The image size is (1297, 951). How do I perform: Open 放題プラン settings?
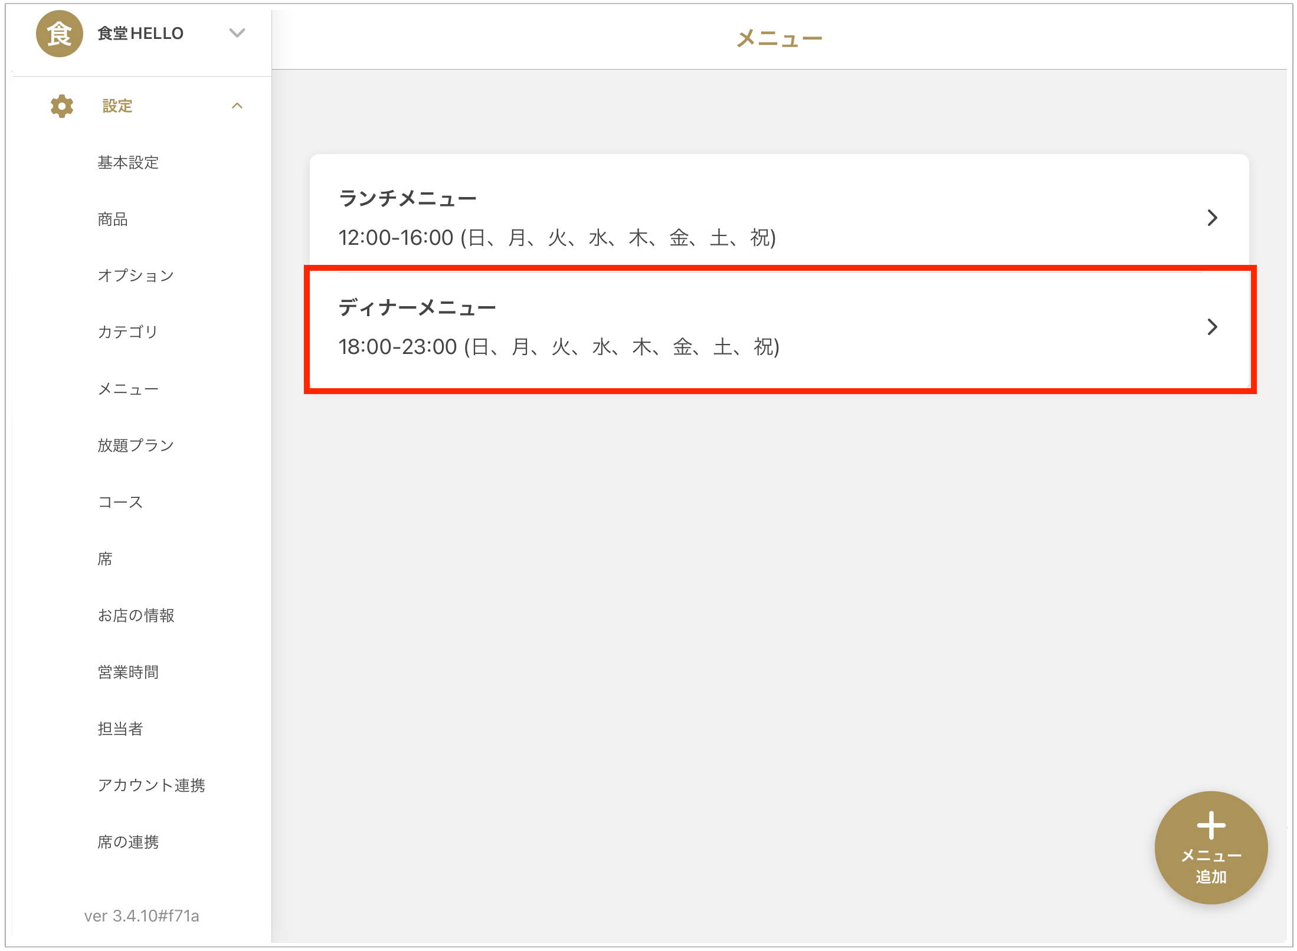click(x=136, y=445)
